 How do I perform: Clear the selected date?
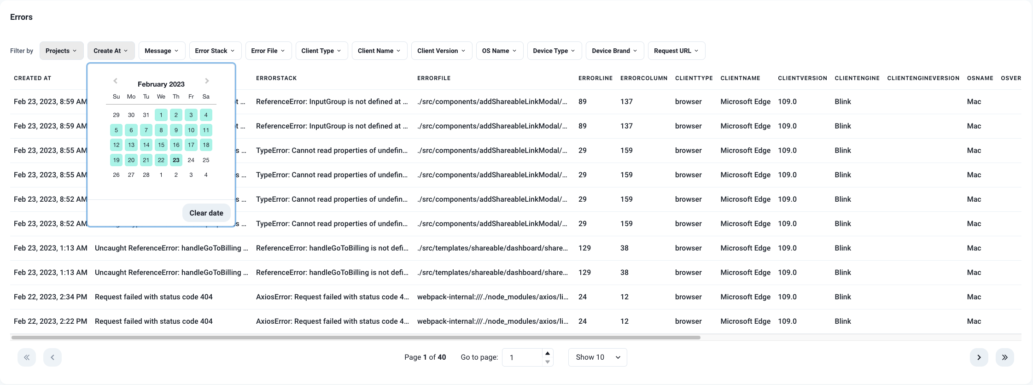pos(206,213)
